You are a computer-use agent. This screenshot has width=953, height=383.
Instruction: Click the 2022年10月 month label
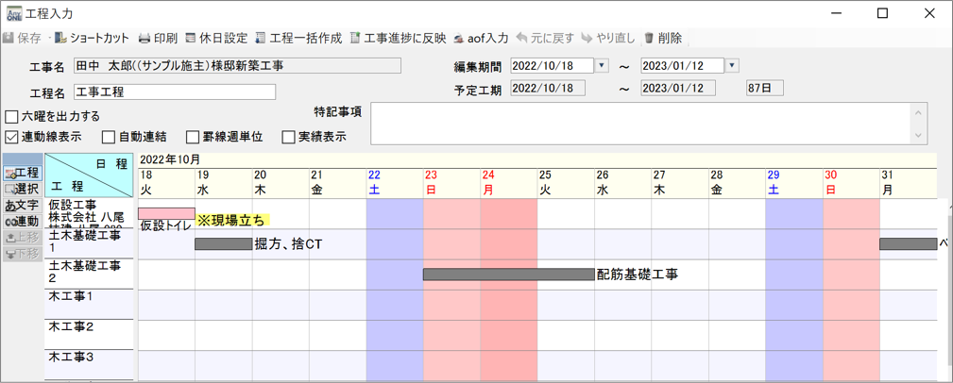(x=170, y=160)
